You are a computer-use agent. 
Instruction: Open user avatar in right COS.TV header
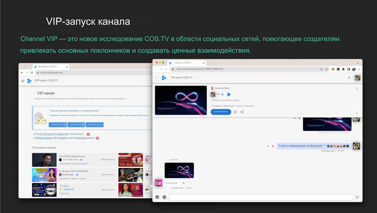click(x=358, y=78)
